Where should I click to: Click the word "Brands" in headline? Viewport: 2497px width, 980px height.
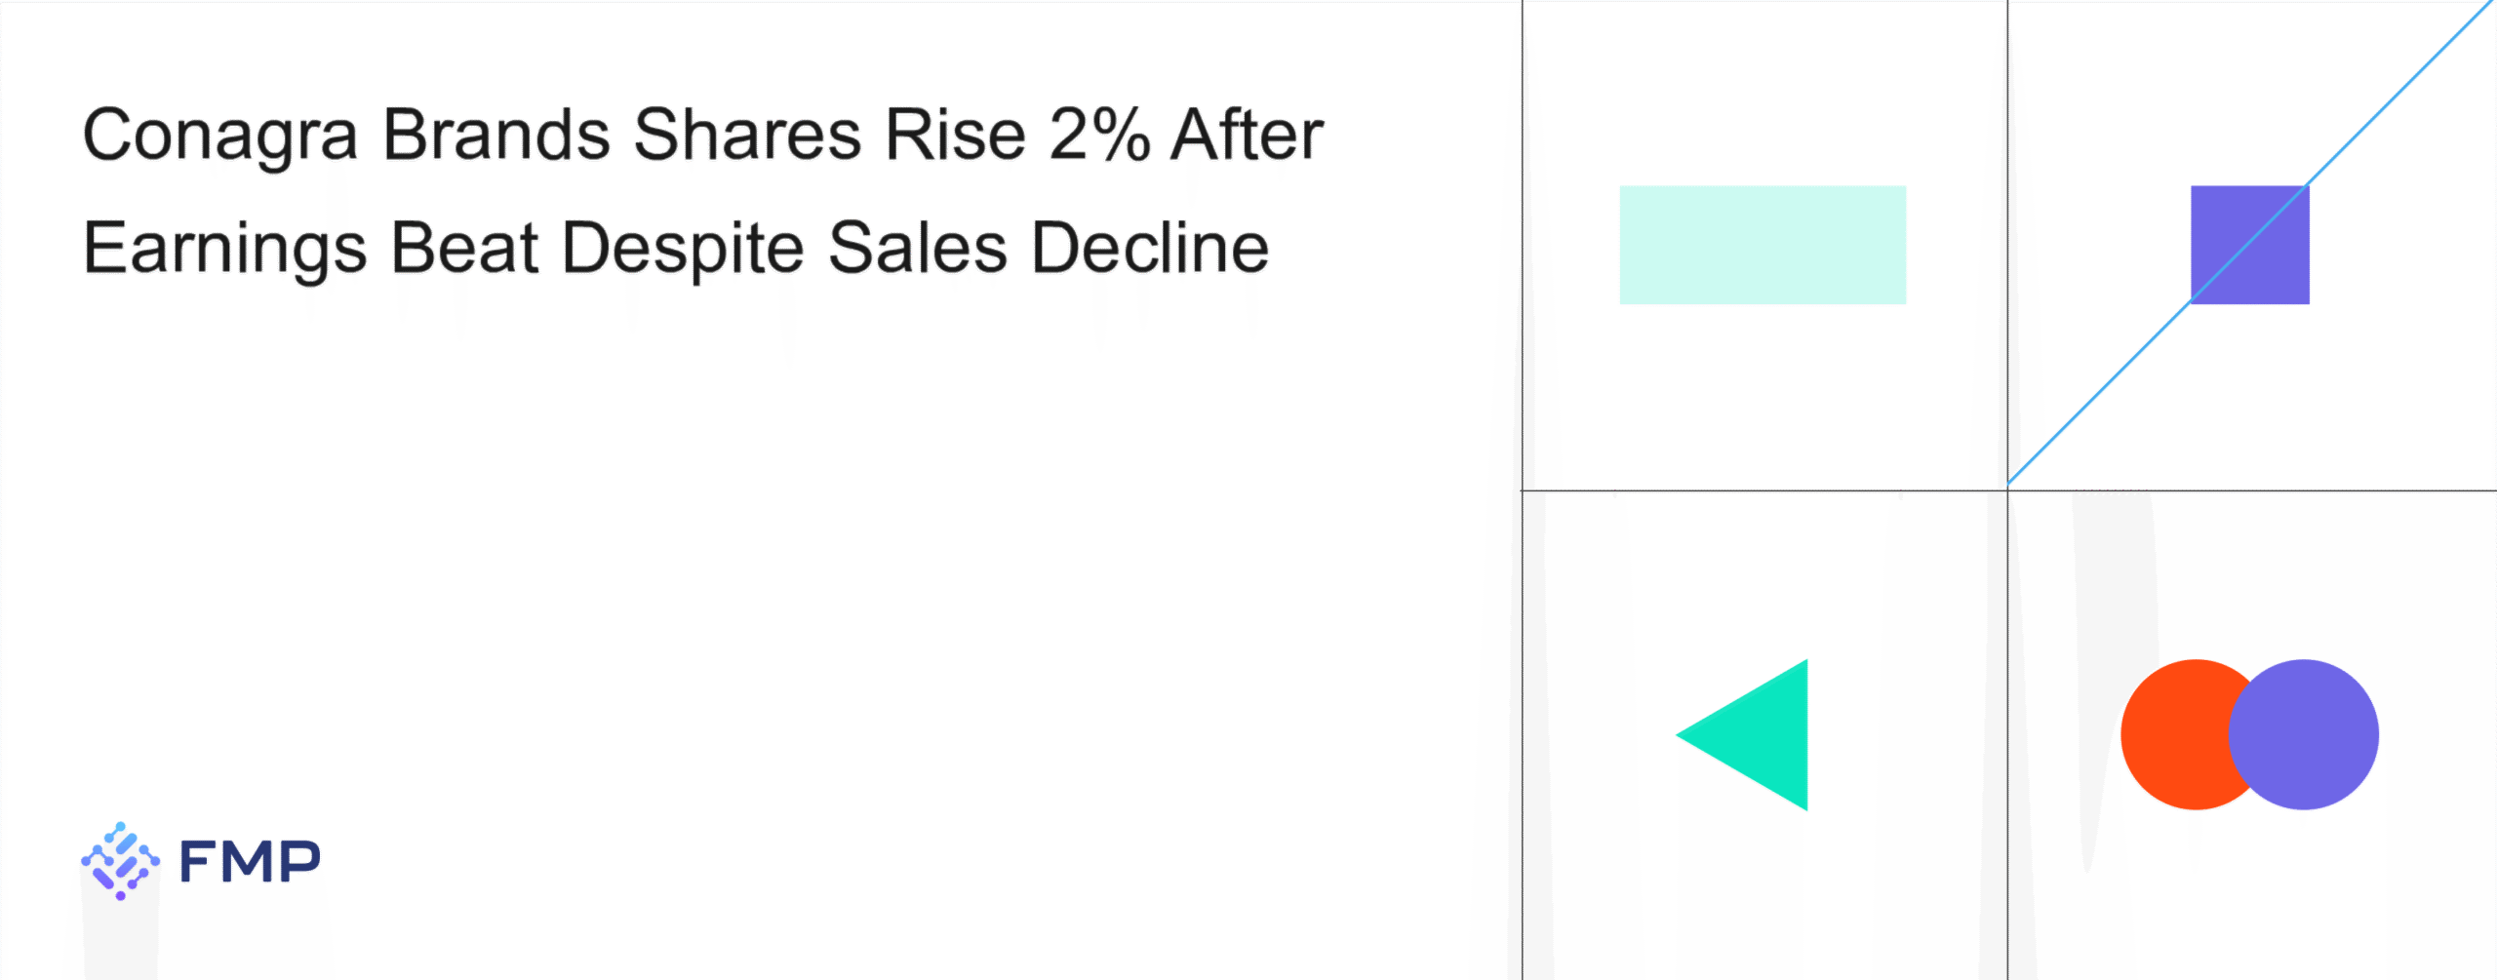(x=495, y=135)
